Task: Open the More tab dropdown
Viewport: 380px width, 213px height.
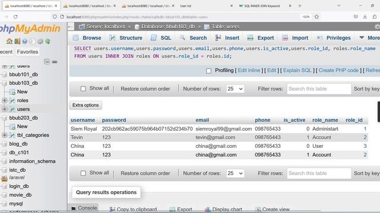Action: (369, 38)
